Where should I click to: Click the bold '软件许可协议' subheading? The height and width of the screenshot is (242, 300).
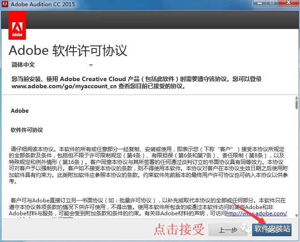tap(27, 130)
